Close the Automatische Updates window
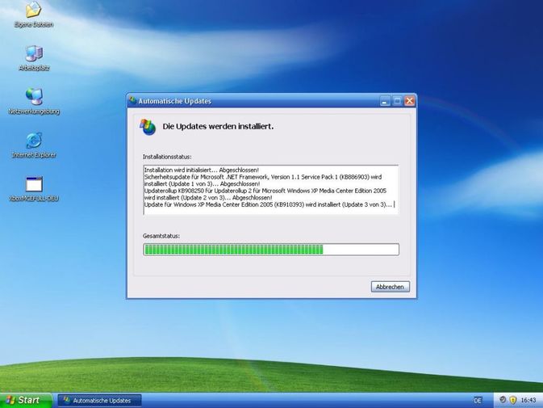The image size is (543, 408). pyautogui.click(x=409, y=101)
